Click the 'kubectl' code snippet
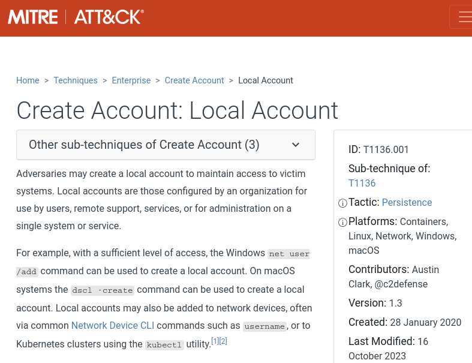The width and height of the screenshot is (472, 363). (164, 345)
